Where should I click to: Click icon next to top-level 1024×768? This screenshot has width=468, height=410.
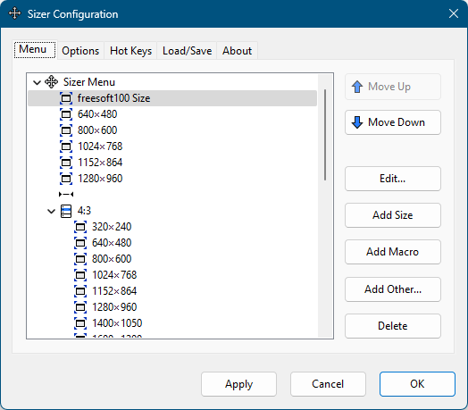click(66, 146)
